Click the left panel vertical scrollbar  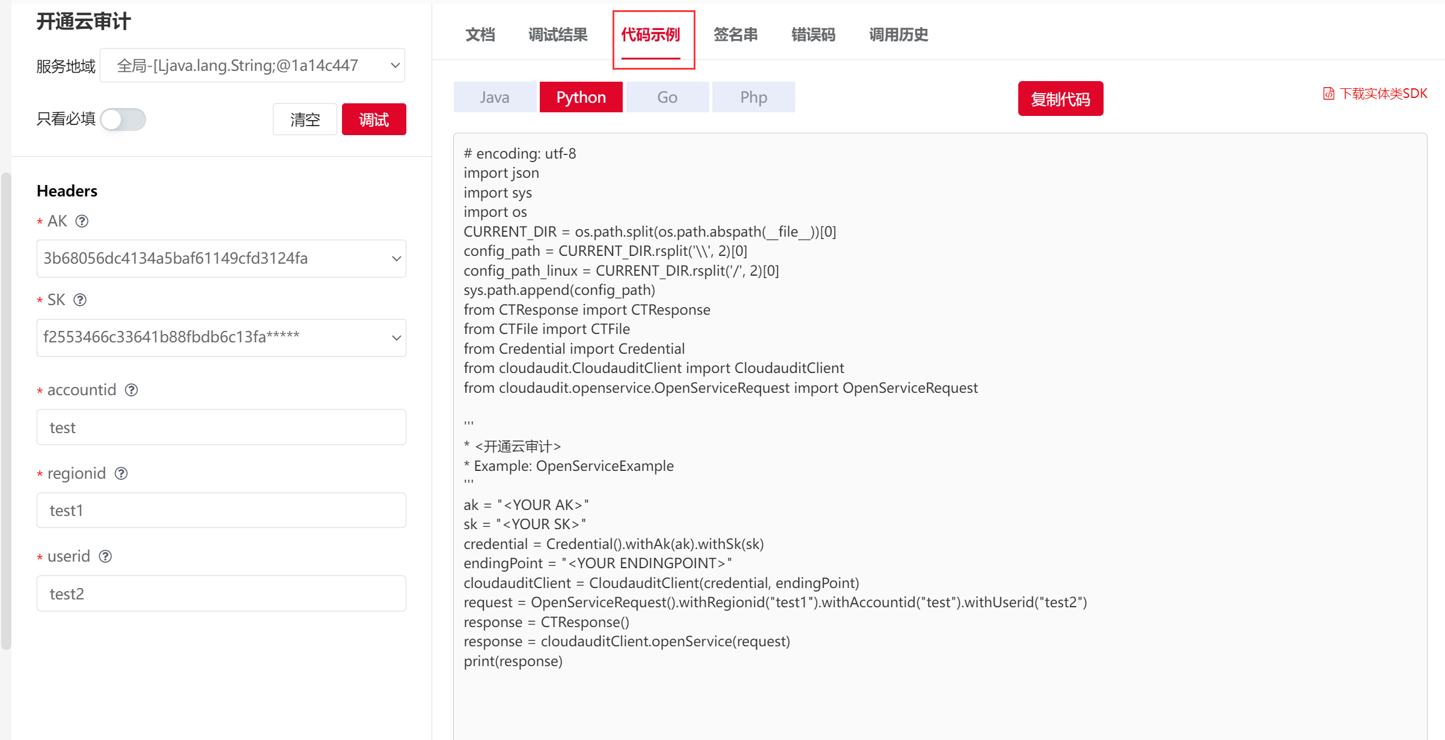[x=6, y=411]
